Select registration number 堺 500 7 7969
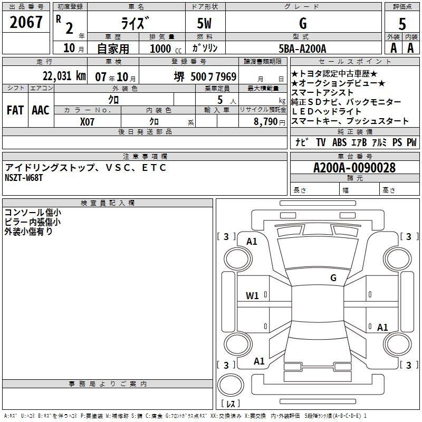Screen dimensions: 422x422 (205, 76)
